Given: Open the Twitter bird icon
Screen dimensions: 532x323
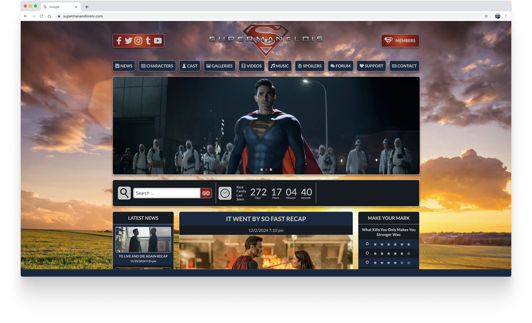Looking at the screenshot, I should 128,41.
